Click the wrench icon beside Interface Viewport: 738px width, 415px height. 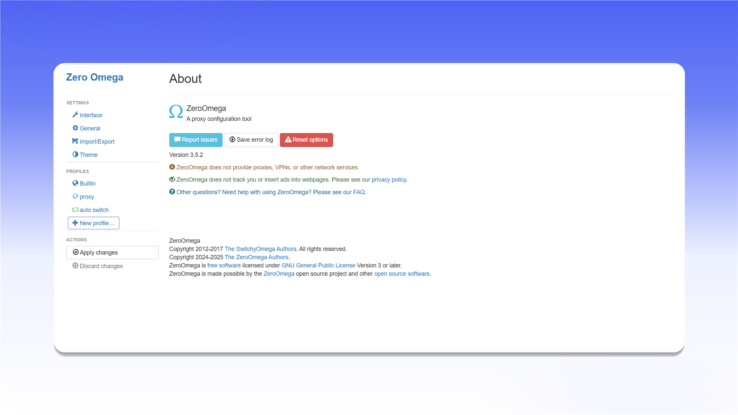[75, 115]
